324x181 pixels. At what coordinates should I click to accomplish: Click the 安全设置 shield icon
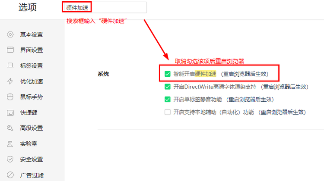click(10, 159)
